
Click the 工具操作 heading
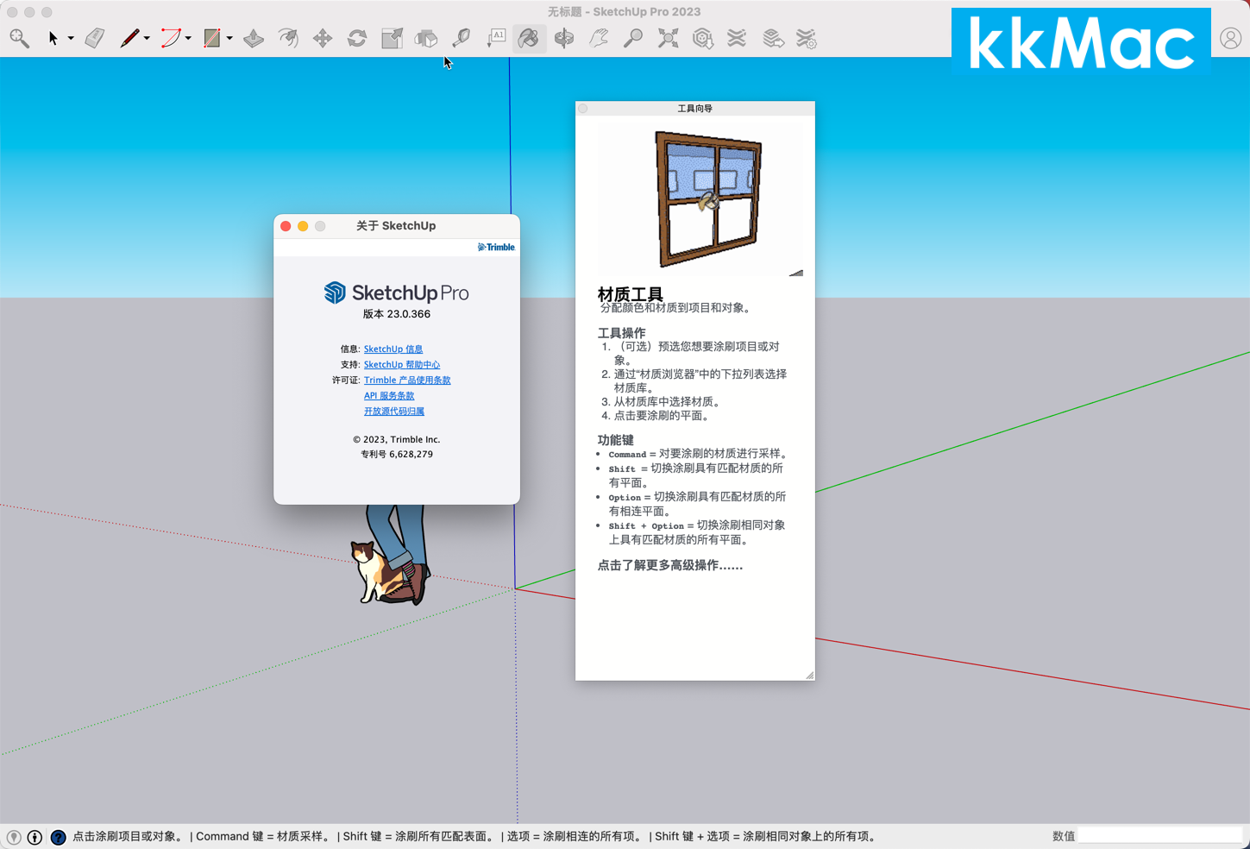click(x=622, y=332)
